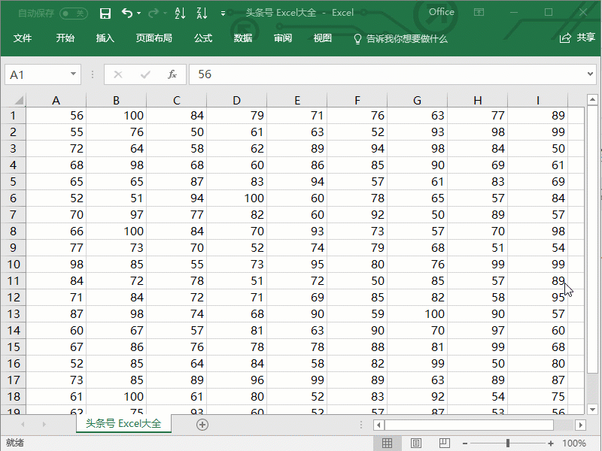Screen dimensions: 602x451
Task: Click the Undo arrow icon
Action: pos(127,13)
